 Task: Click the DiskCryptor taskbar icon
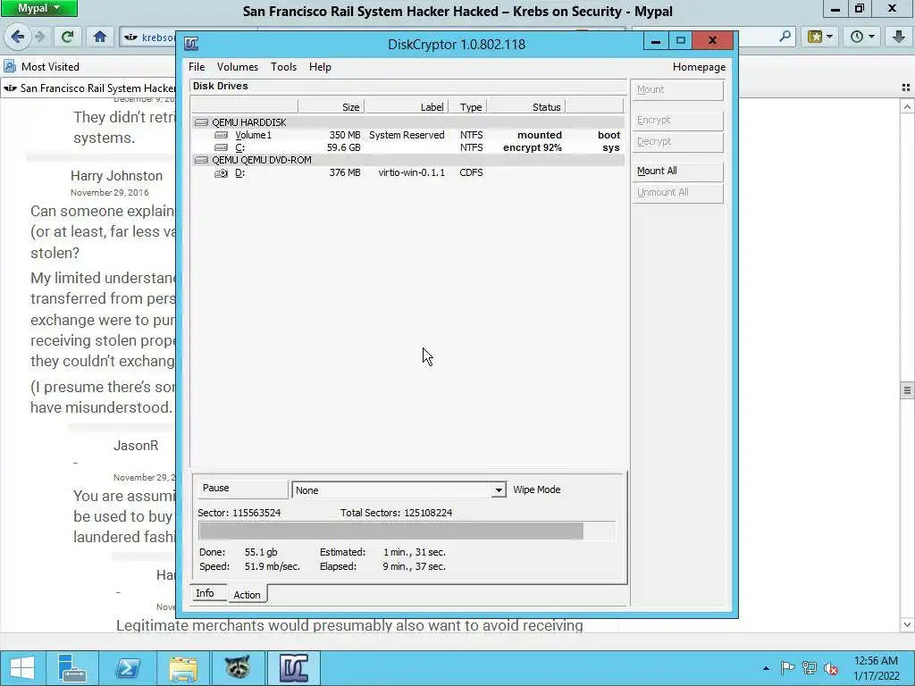pyautogui.click(x=293, y=668)
